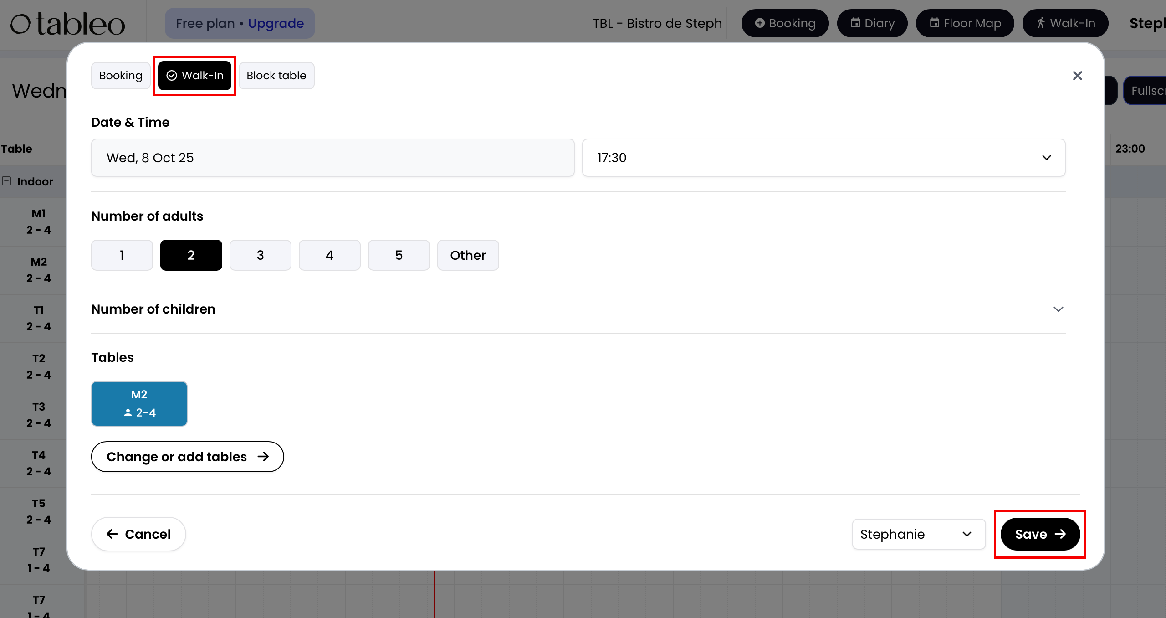Click the Upgrade link
This screenshot has height=618, width=1166.
pos(276,23)
